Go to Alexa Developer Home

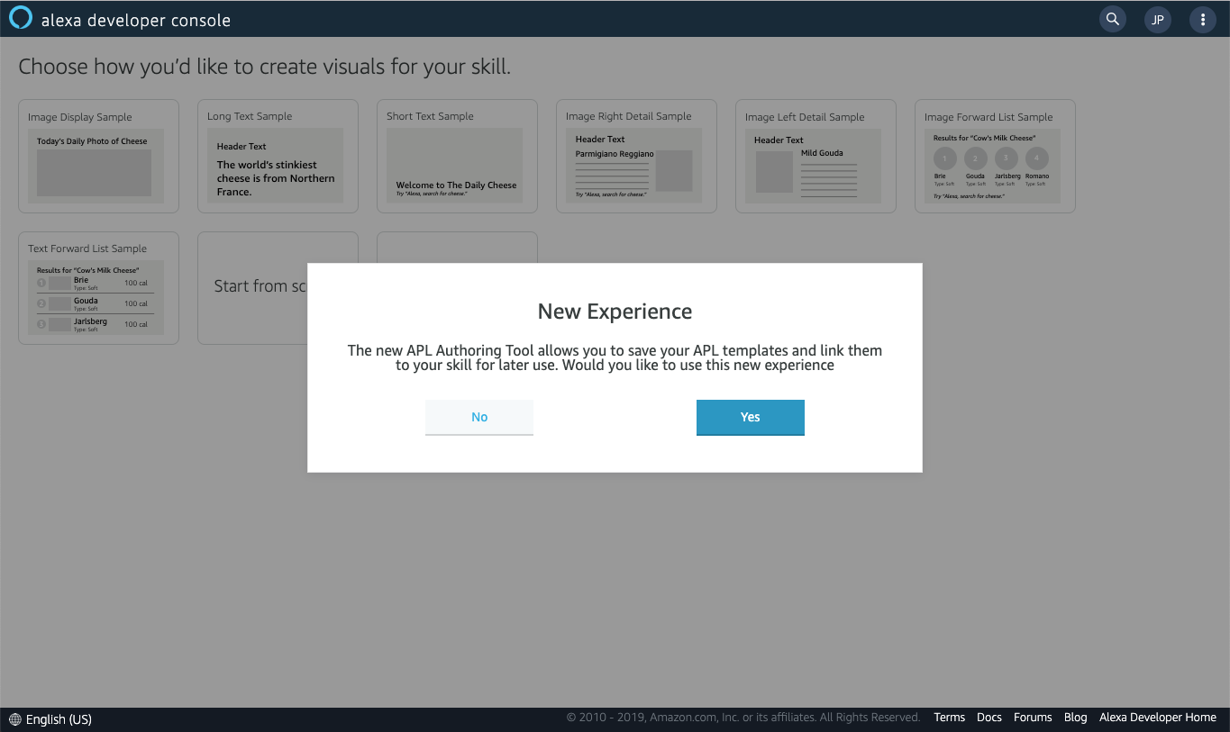tap(1158, 717)
